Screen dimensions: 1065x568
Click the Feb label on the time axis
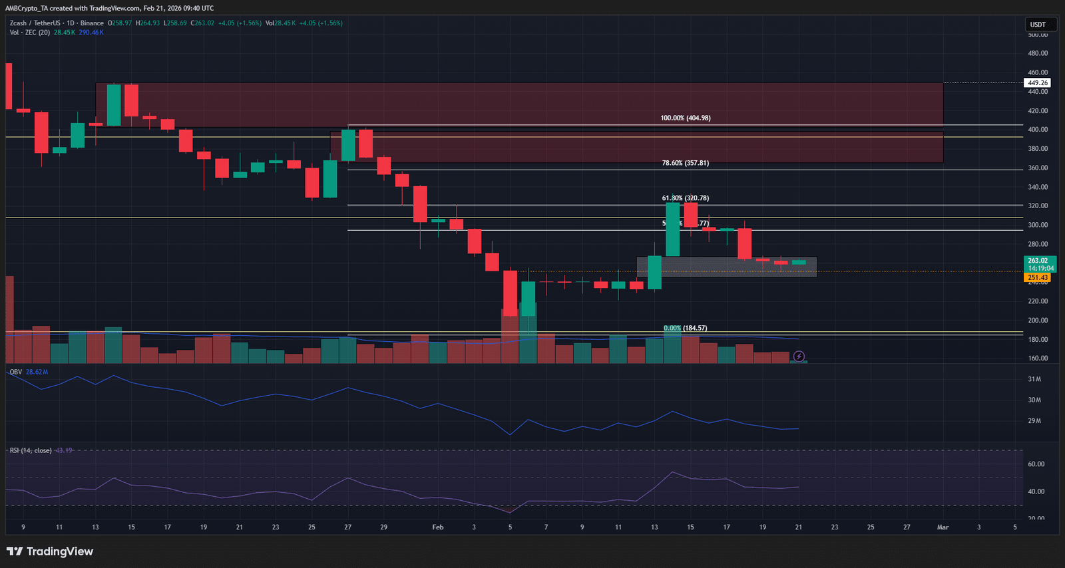(437, 527)
